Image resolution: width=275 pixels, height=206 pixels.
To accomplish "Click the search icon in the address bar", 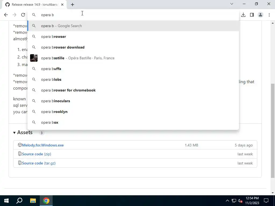I will 34,15.
